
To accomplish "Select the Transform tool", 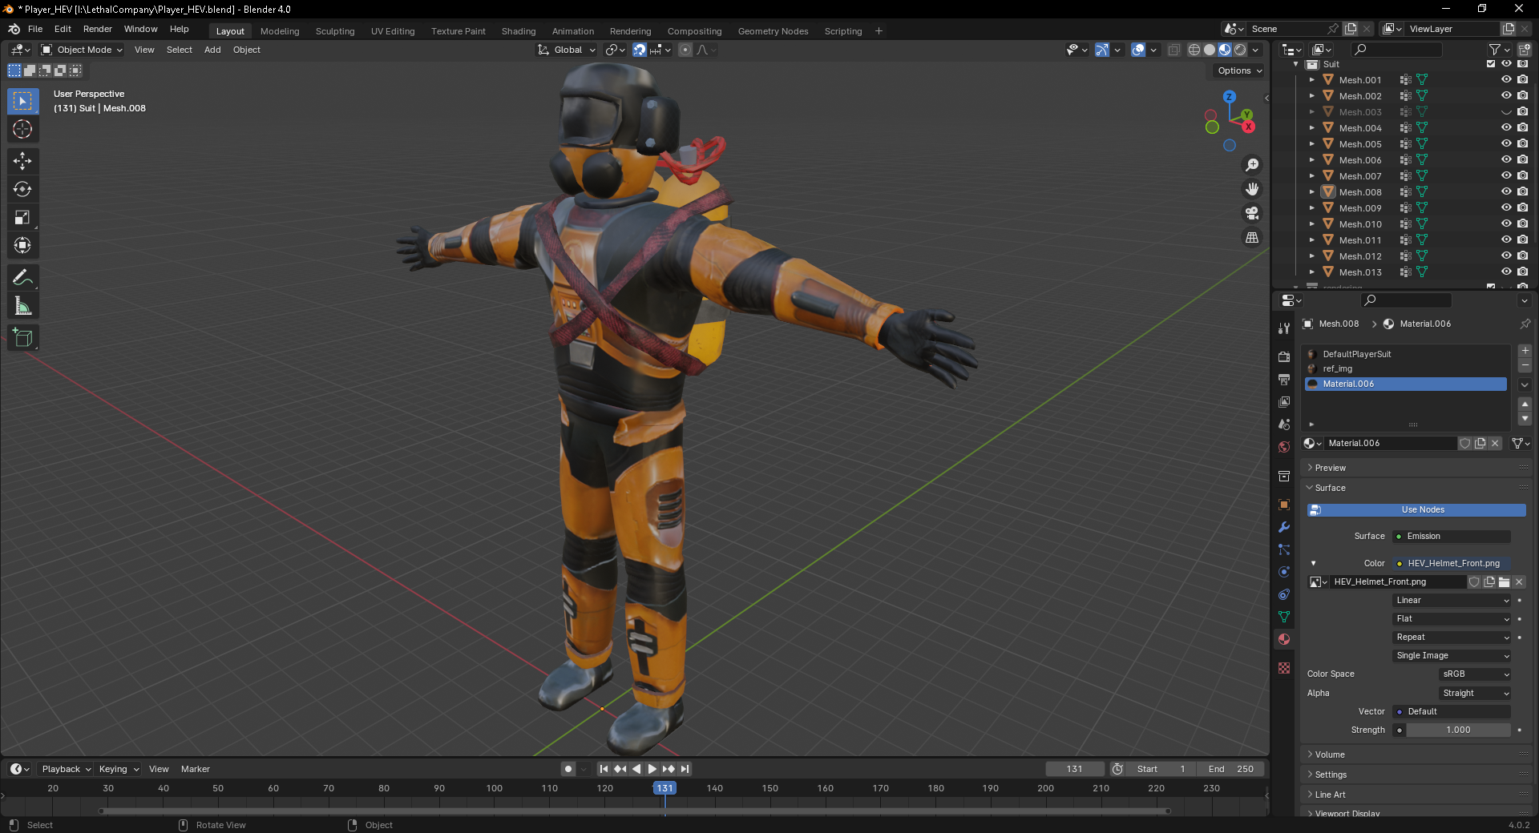I will (x=22, y=245).
